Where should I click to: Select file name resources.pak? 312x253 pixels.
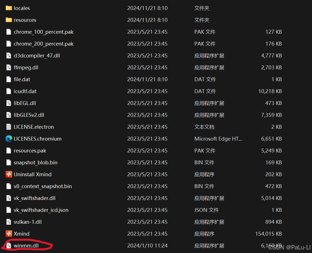point(30,151)
